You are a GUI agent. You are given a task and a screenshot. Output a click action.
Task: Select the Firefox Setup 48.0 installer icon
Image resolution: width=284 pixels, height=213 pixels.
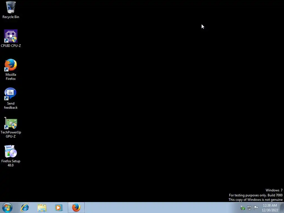pos(11,156)
